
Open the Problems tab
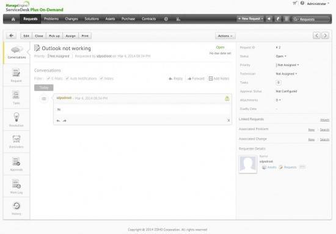[51, 19]
